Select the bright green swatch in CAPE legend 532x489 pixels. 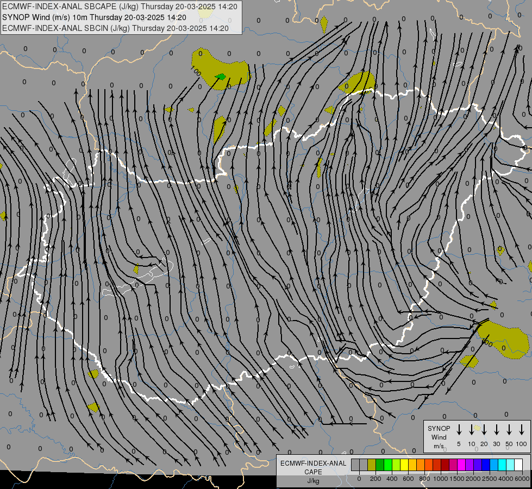388,465
